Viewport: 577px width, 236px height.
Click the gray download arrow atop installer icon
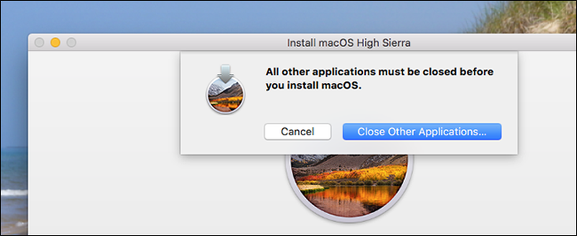pos(225,73)
